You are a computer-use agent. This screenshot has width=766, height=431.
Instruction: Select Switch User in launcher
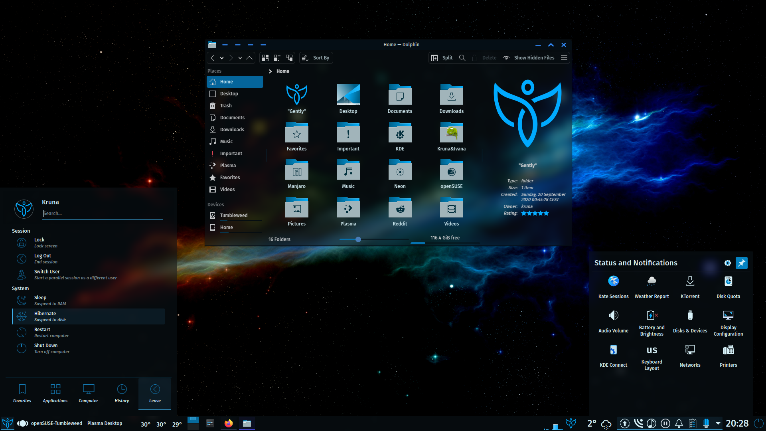coord(89,275)
